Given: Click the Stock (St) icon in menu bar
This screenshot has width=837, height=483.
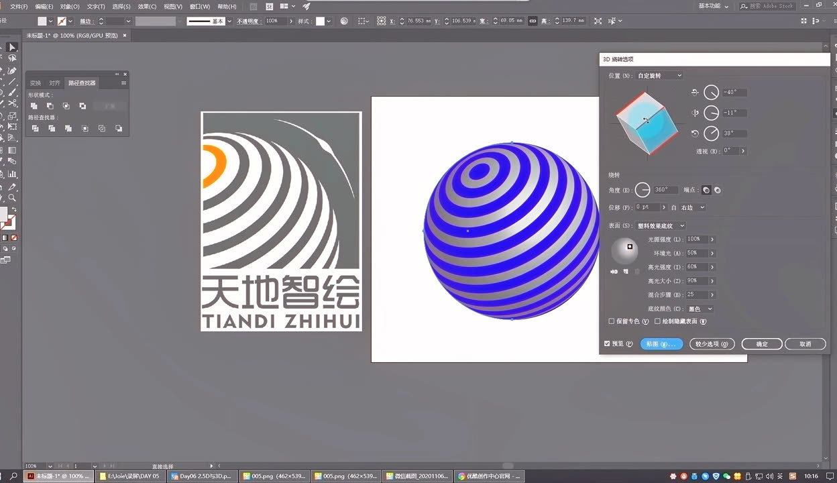Looking at the screenshot, I should point(270,6).
